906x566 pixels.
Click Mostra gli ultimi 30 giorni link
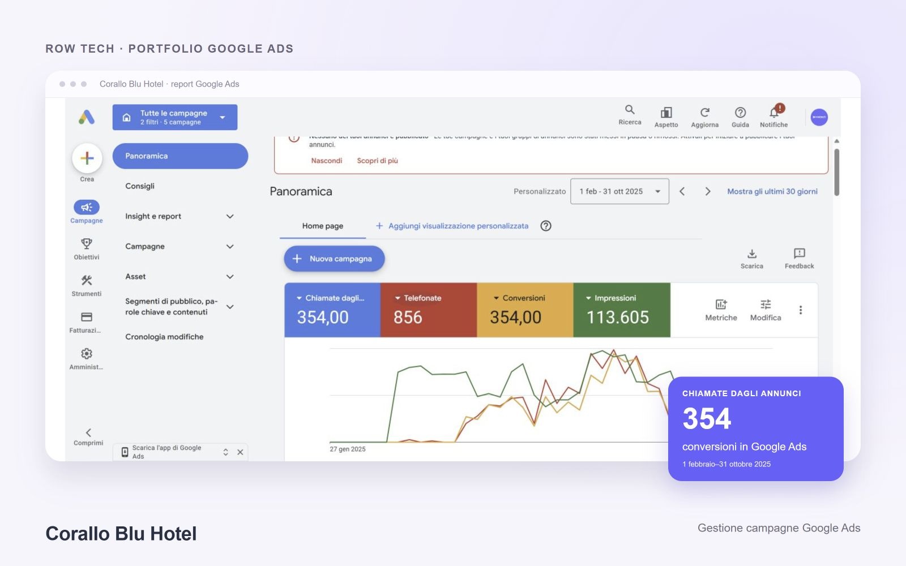pos(772,191)
